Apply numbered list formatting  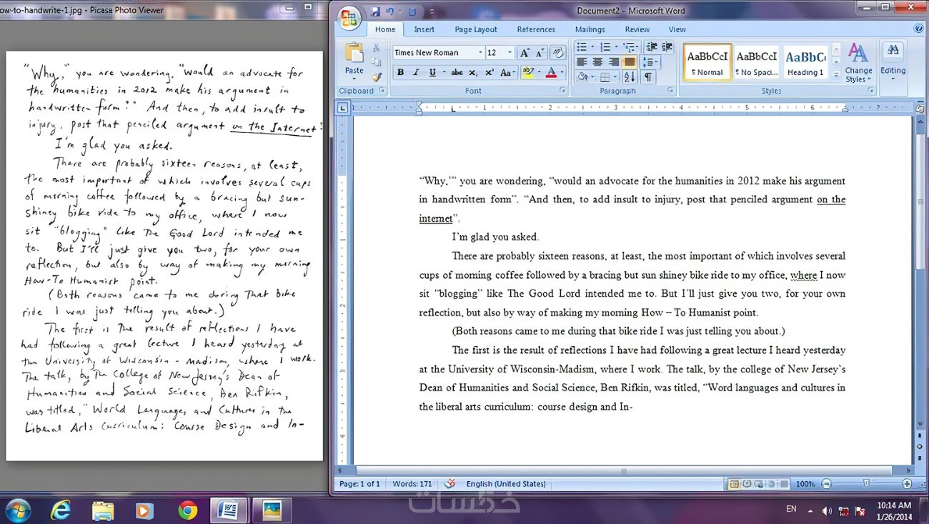(x=605, y=47)
